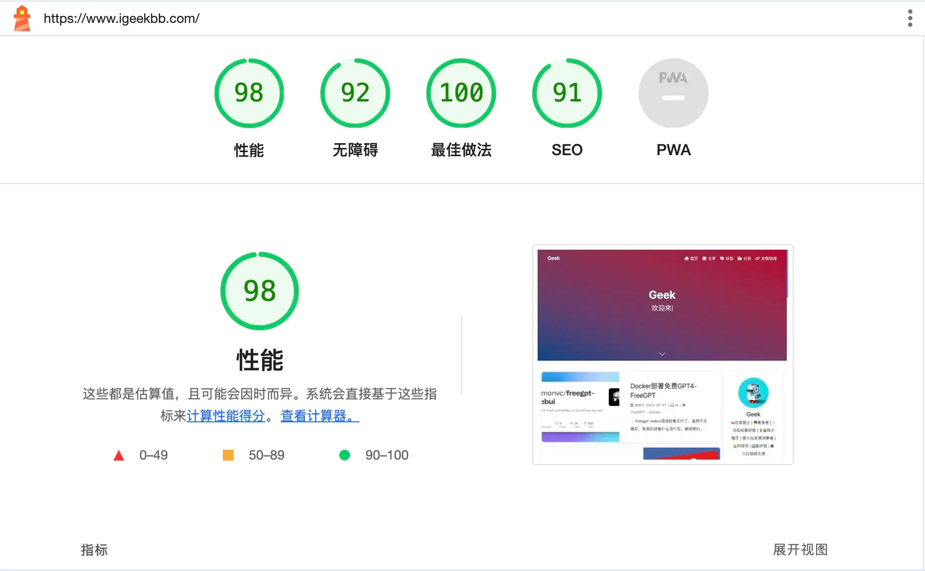925x571 pixels.
Task: View the page screenshot thumbnail
Action: tap(662, 355)
